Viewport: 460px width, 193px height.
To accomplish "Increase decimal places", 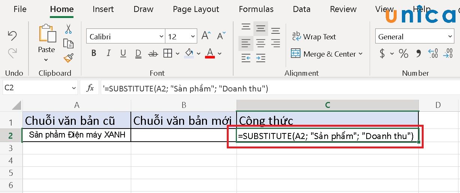I will pos(433,54).
